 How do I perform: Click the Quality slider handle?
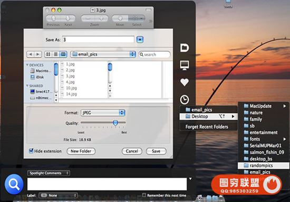(115, 122)
